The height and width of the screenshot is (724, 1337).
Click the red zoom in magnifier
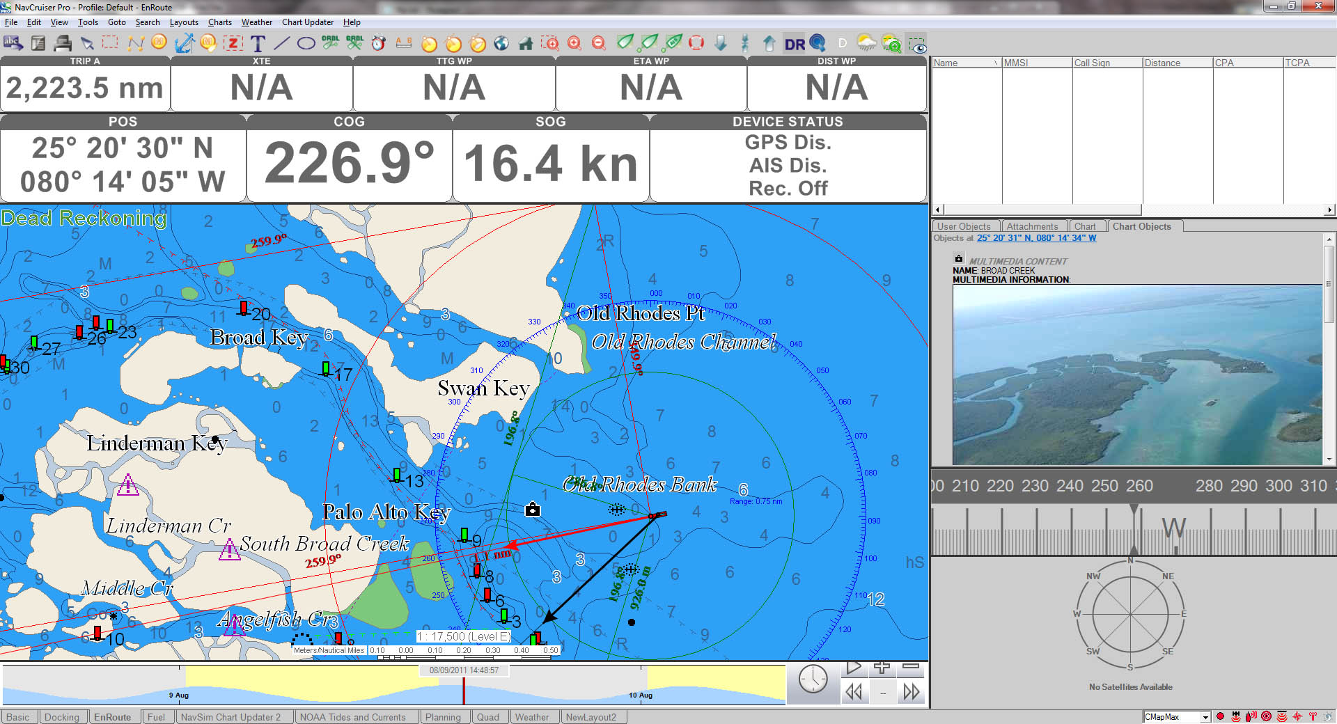[574, 43]
